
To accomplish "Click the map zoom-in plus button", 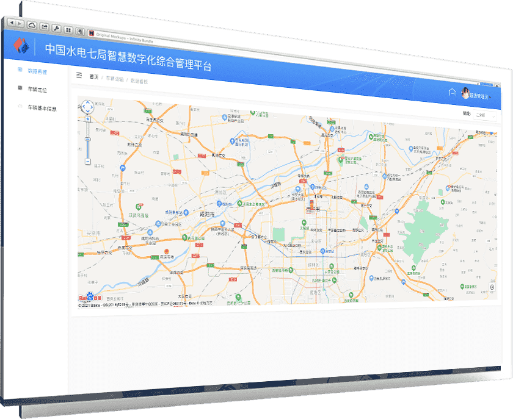I will click(87, 120).
